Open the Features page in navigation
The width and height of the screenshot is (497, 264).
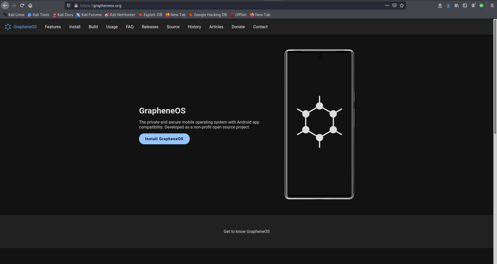53,27
